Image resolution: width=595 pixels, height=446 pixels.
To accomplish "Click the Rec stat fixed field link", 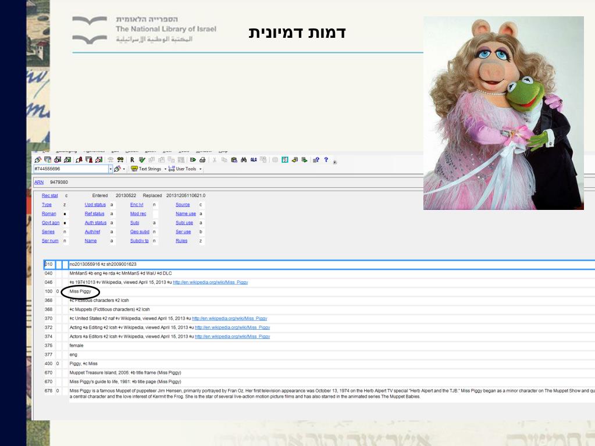I will (x=49, y=196).
